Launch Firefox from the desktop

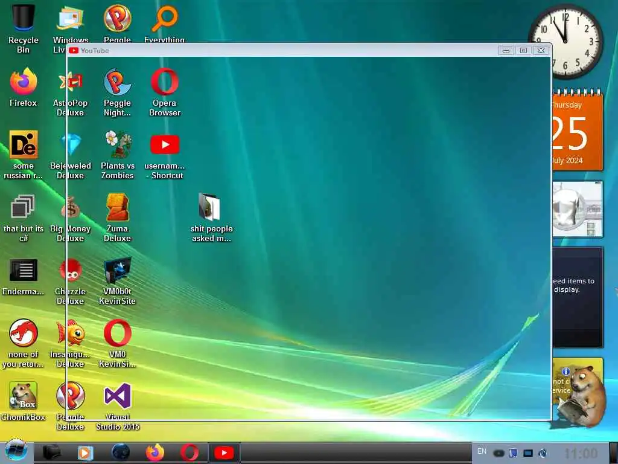24,81
